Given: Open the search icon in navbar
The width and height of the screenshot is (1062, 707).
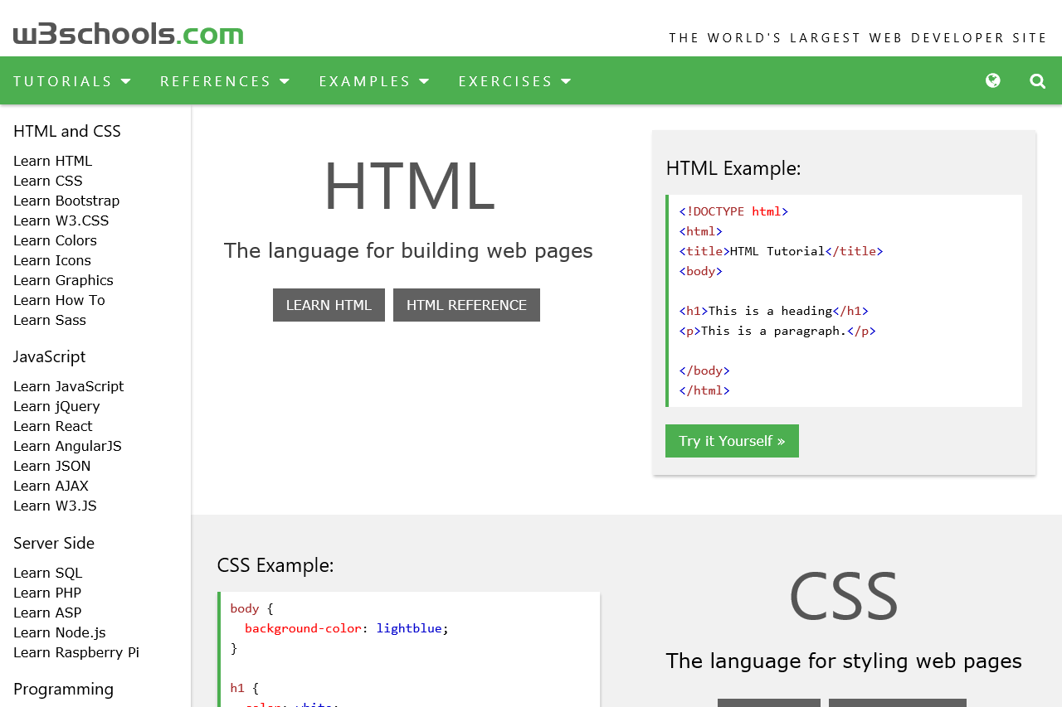Looking at the screenshot, I should pos(1036,80).
